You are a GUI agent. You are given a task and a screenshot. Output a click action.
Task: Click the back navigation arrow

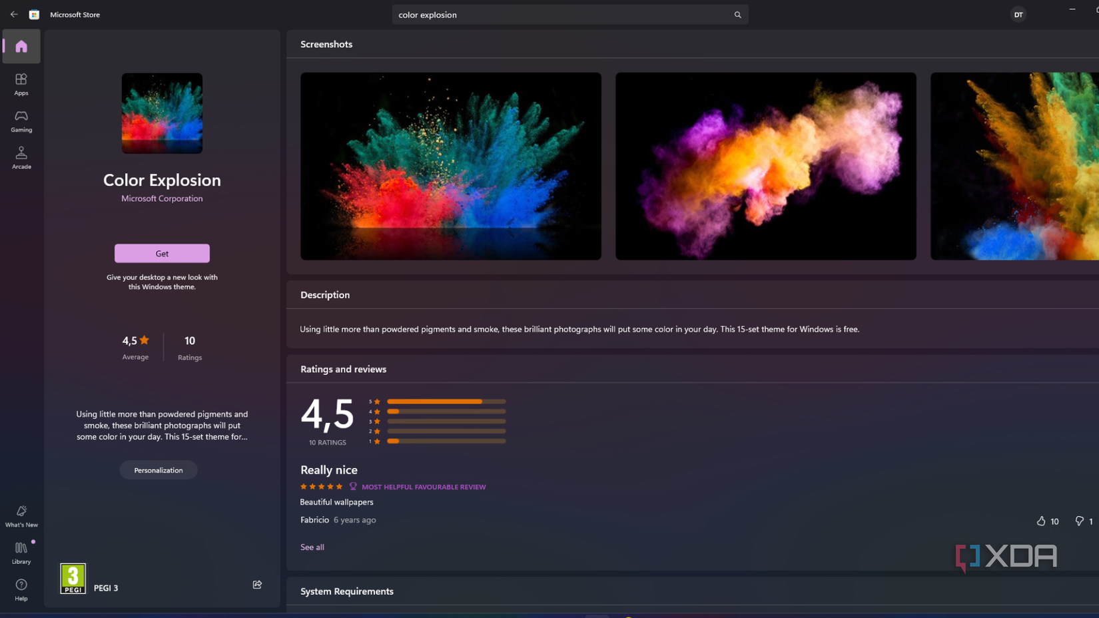point(13,14)
